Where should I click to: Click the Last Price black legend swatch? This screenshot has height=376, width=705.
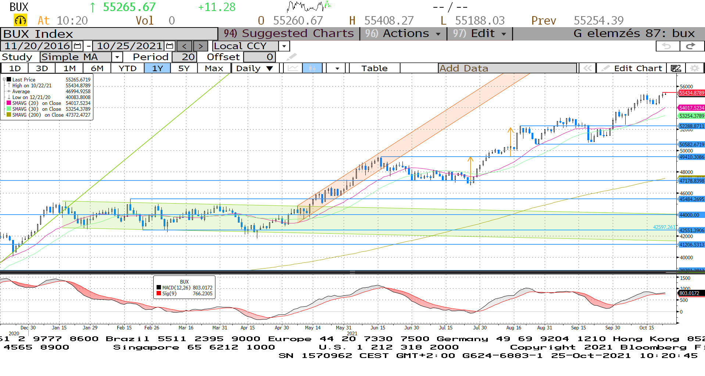pyautogui.click(x=9, y=79)
